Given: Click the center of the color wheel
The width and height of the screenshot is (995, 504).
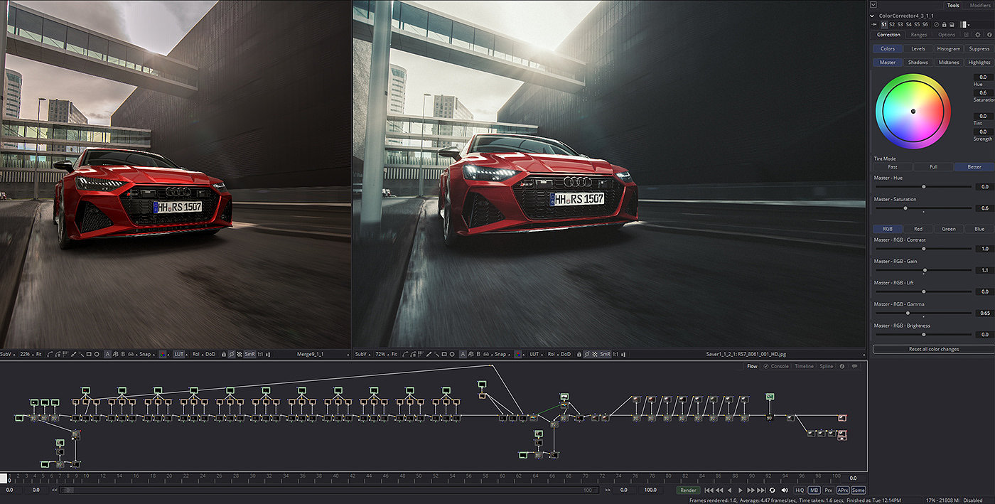Looking at the screenshot, I should (x=913, y=111).
